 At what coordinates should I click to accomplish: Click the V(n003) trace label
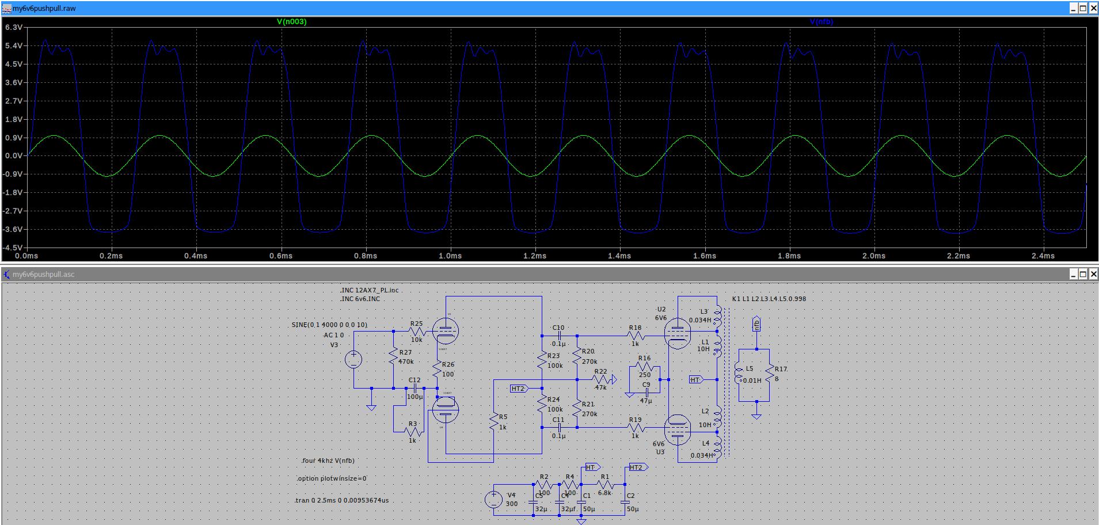[292, 22]
